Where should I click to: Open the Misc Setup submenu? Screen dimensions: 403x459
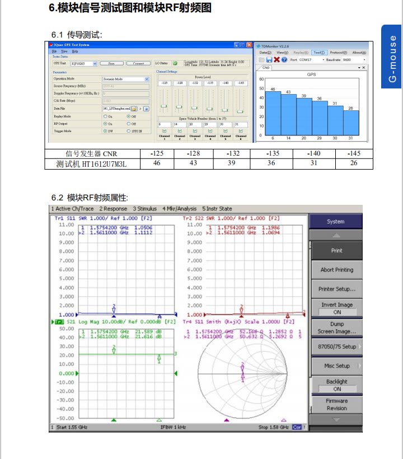pyautogui.click(x=336, y=366)
